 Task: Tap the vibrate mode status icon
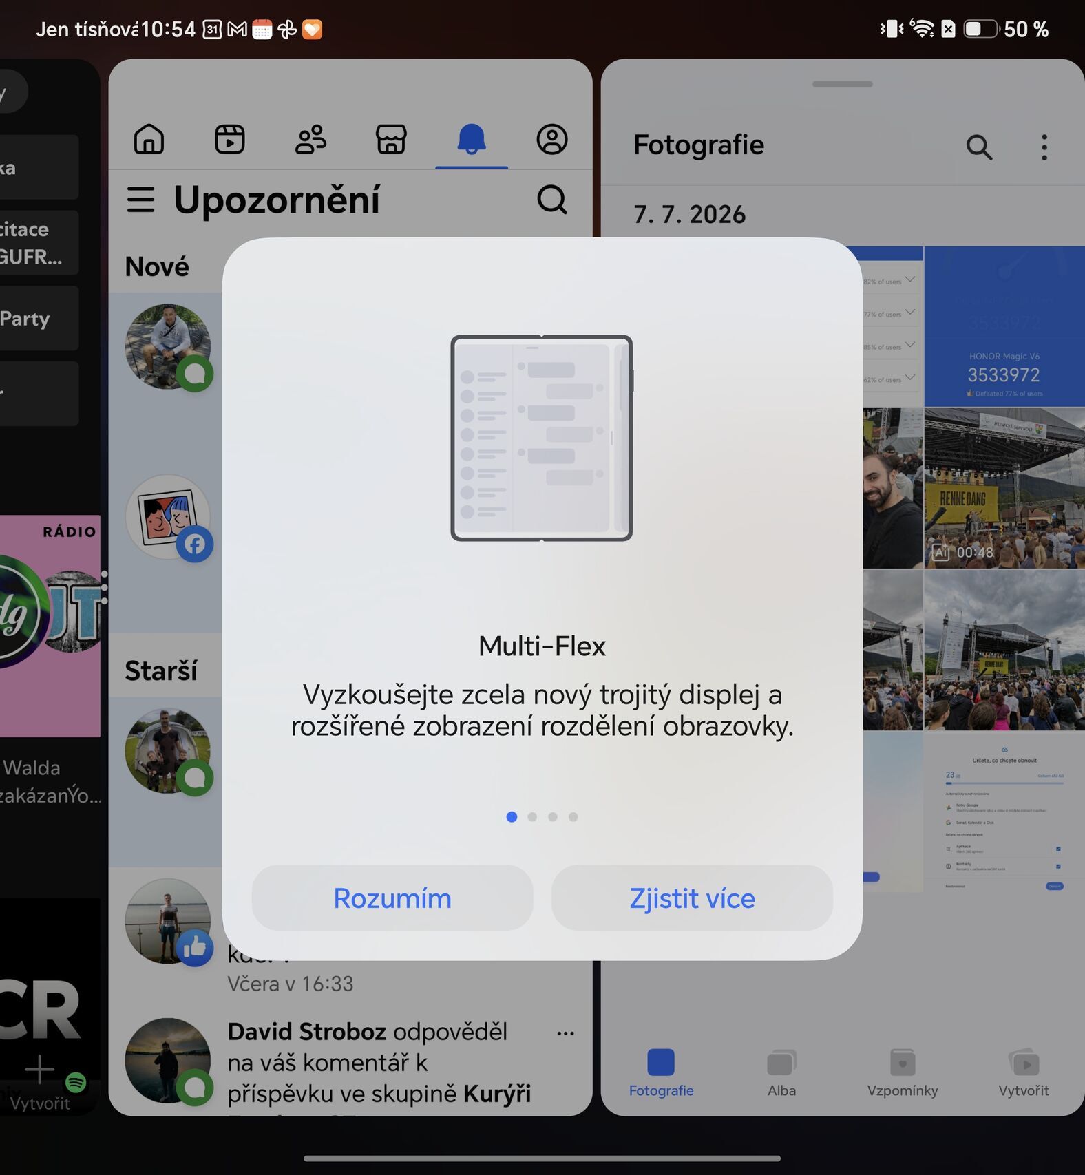892,28
